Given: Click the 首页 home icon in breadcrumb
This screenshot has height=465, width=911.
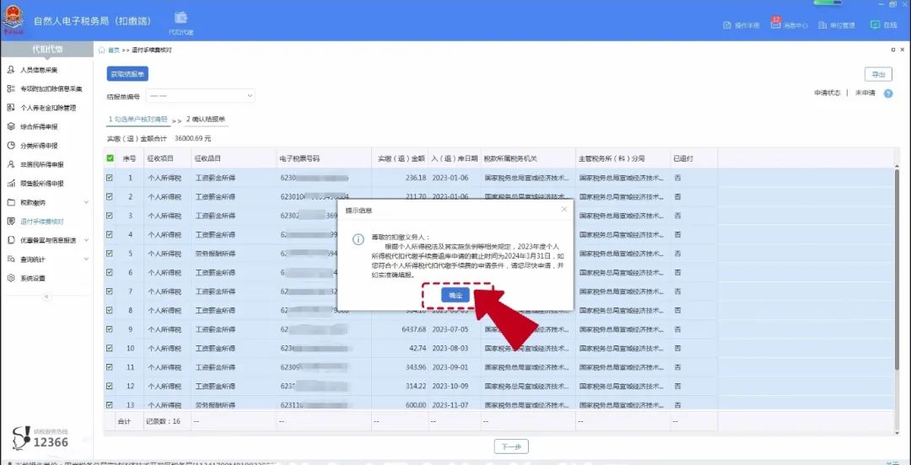Looking at the screenshot, I should 102,50.
